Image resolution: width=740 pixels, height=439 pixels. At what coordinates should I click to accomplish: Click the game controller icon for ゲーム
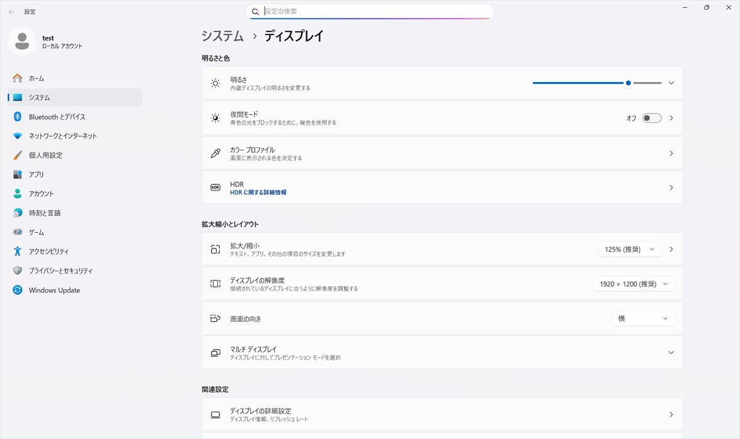tap(17, 232)
